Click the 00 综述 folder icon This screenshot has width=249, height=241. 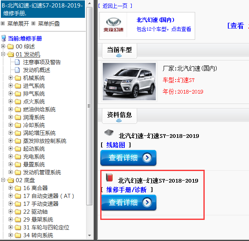[x=10, y=46]
